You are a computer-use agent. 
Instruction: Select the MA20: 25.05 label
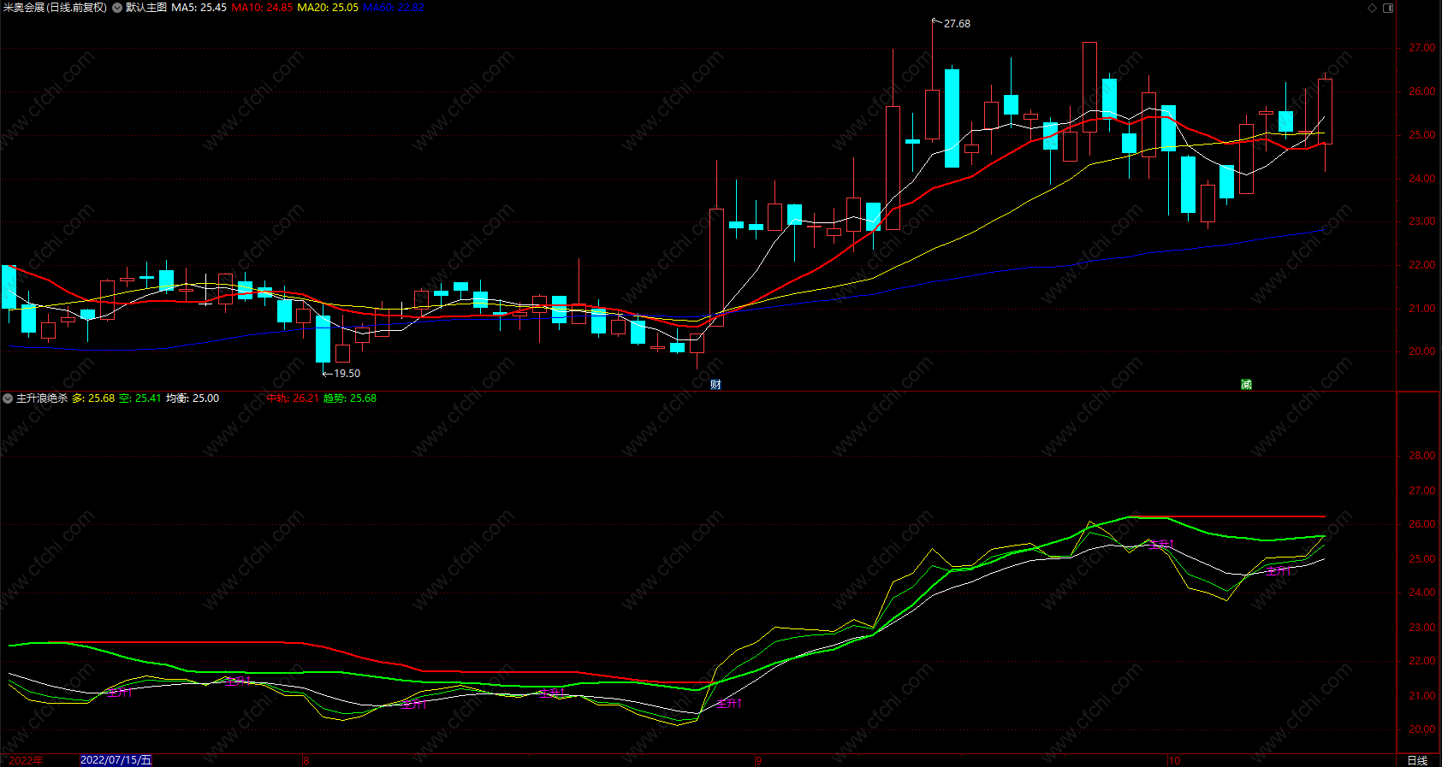pyautogui.click(x=328, y=8)
